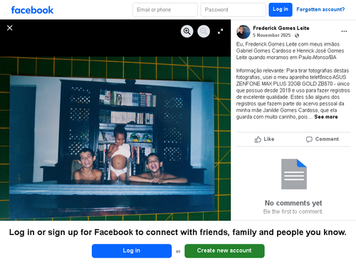Click the blue Log in button at bottom
356x267 pixels.
(x=132, y=251)
